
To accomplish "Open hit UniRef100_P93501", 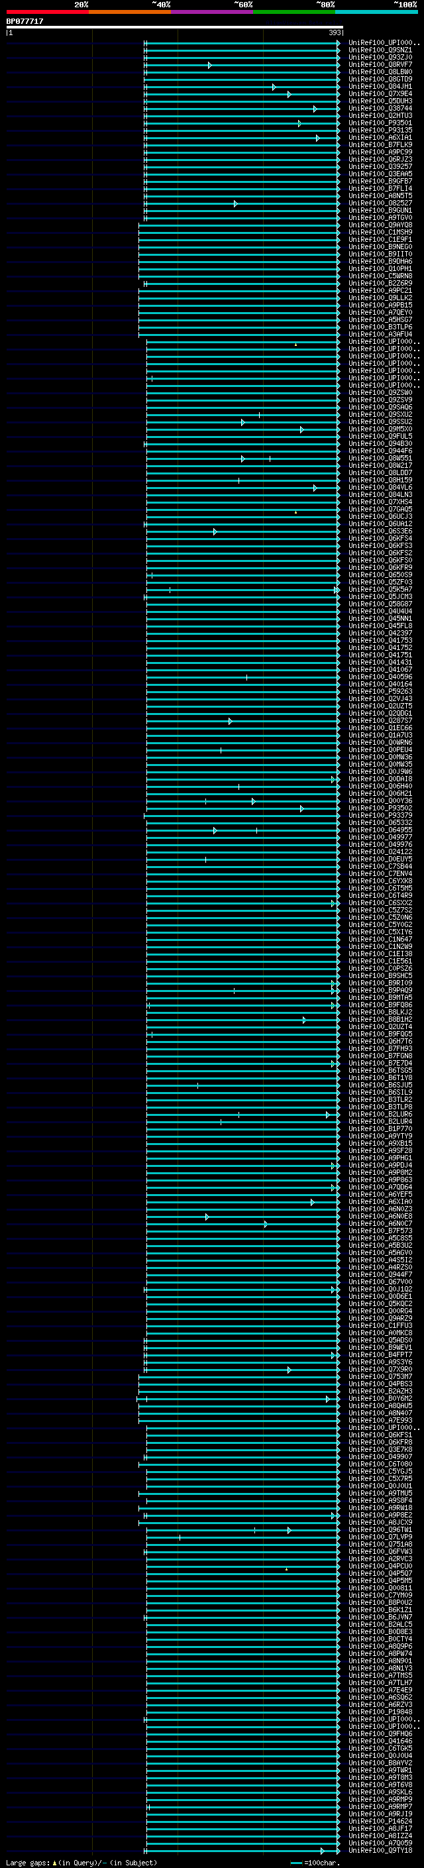I will tap(380, 123).
